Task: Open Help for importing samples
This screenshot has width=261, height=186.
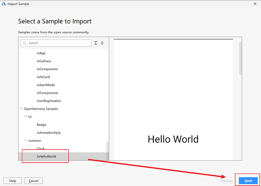Action: pyautogui.click(x=12, y=181)
